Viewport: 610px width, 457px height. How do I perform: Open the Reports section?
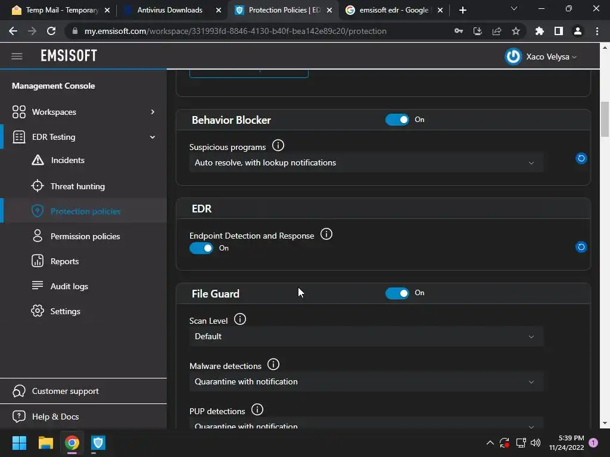click(64, 261)
